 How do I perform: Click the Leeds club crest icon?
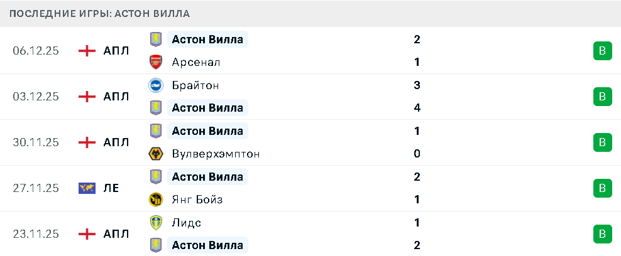click(x=155, y=223)
